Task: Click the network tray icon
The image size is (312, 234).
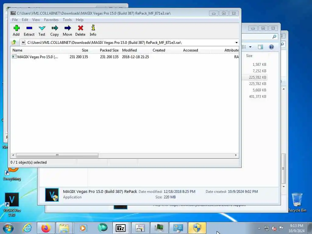Action: (x=267, y=229)
